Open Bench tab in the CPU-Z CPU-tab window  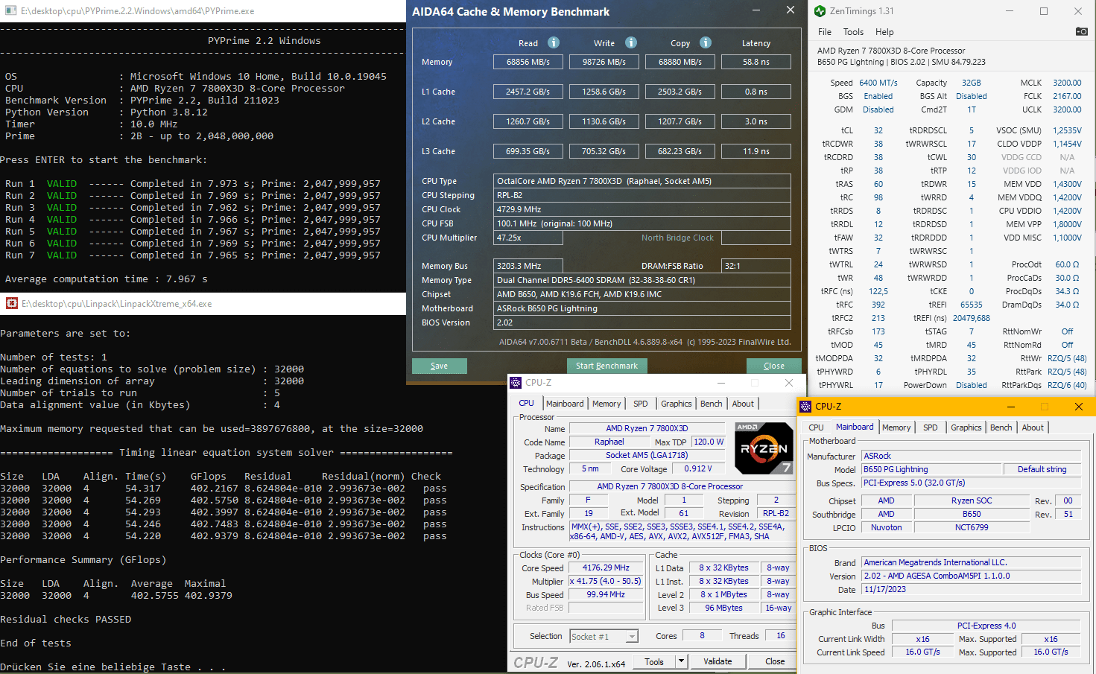click(712, 404)
